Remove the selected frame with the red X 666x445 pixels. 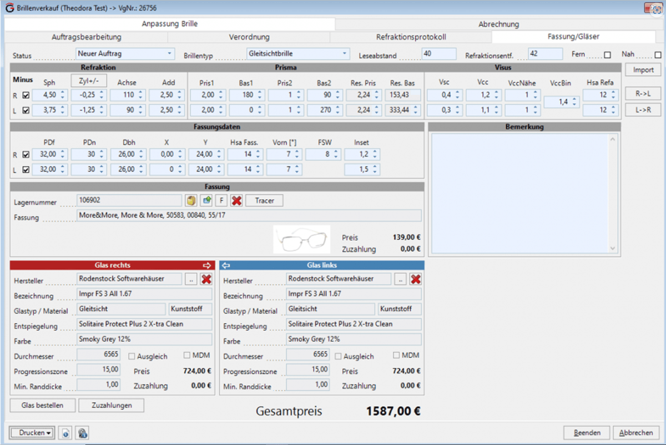click(235, 200)
